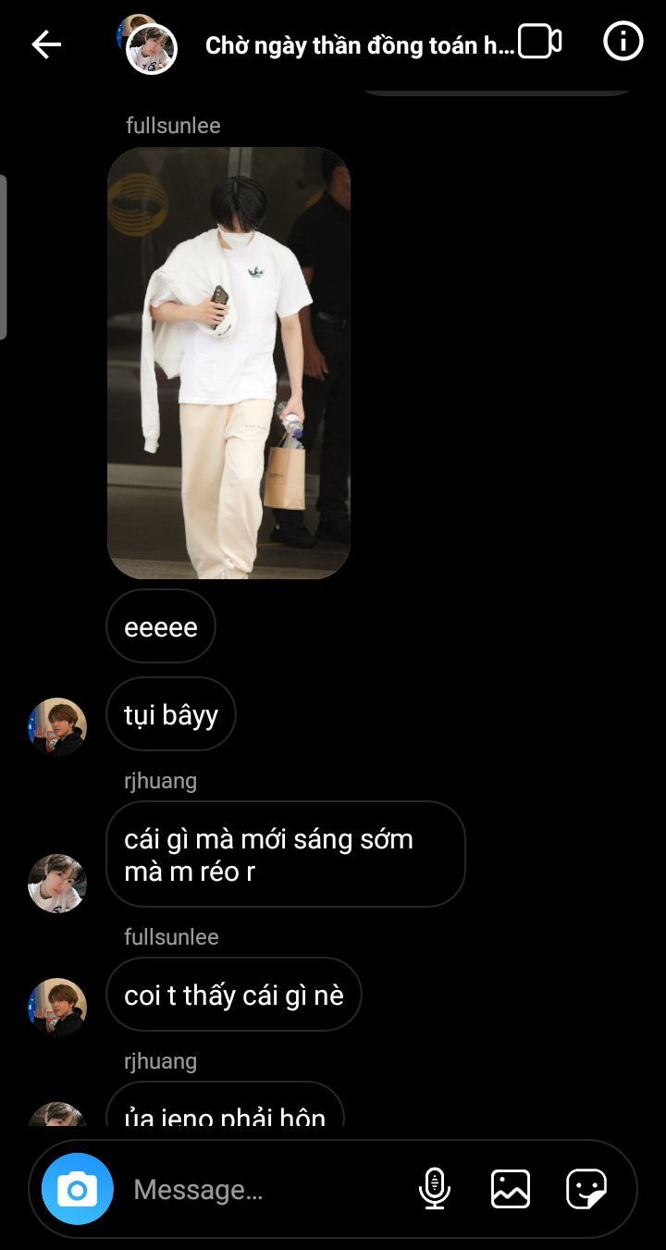666x1250 pixels.
Task: Open rjhuang's avatar beside the morning message
Action: (57, 884)
